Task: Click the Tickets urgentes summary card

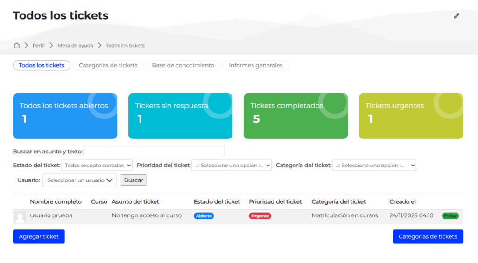Action: (x=411, y=116)
